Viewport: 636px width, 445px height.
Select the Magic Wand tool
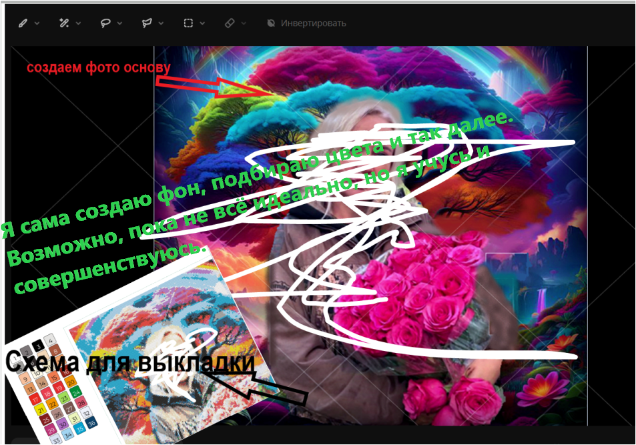pos(64,23)
